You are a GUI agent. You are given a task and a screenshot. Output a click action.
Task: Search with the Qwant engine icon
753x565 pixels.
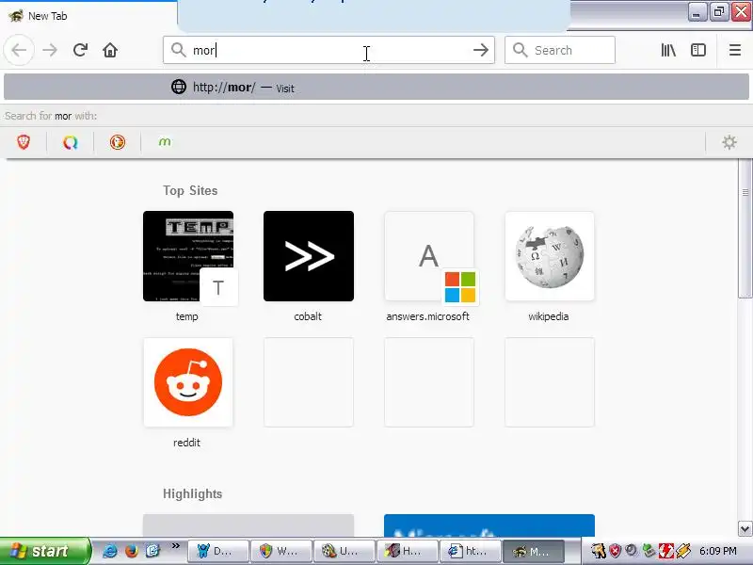[71, 142]
